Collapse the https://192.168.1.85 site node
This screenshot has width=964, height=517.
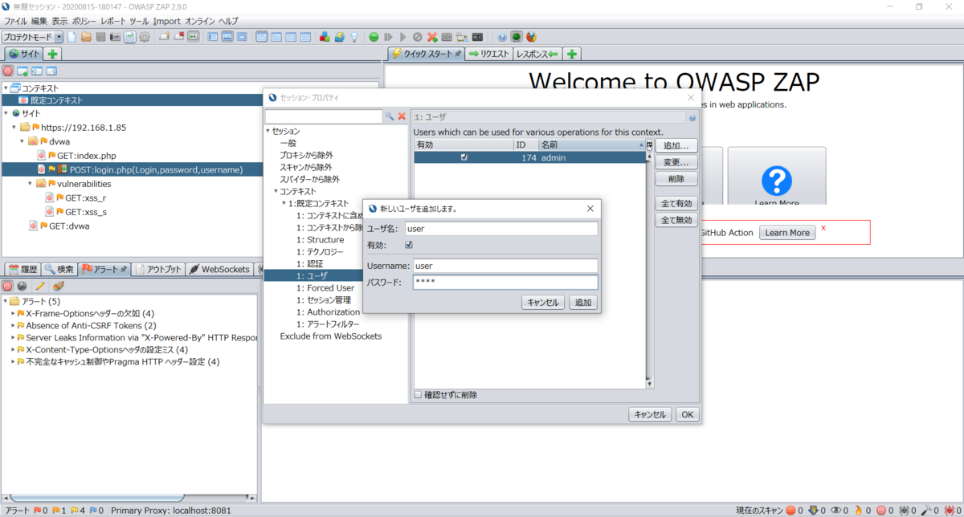point(14,128)
